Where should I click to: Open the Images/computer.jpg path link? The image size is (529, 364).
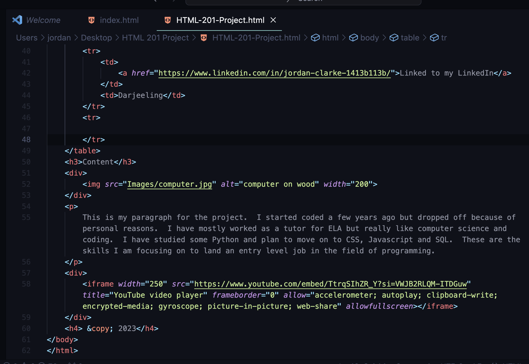pos(169,184)
